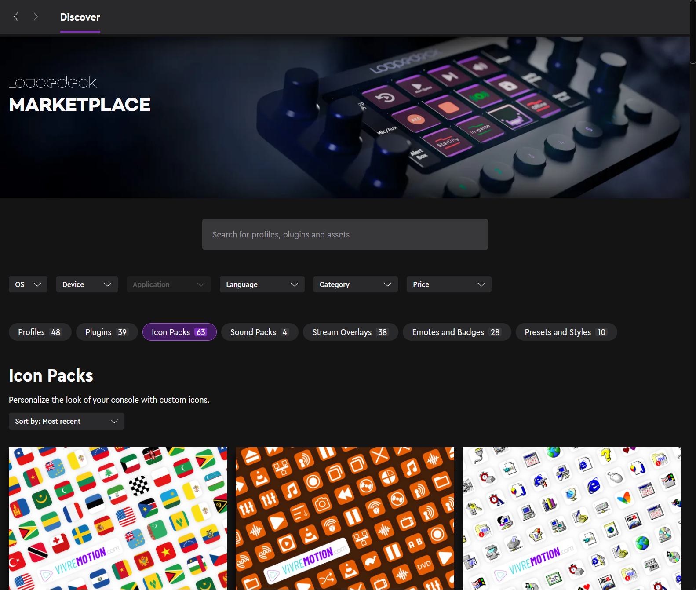This screenshot has height=590, width=696.
Task: Focus the profiles and plugins search field
Action: [345, 234]
